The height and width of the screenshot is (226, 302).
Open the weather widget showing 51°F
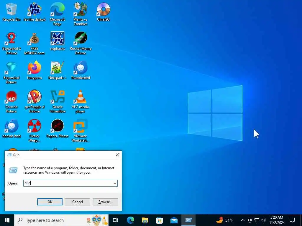coord(224,220)
